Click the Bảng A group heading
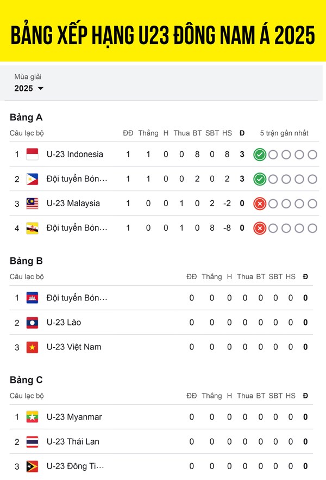The height and width of the screenshot is (480, 326). tap(26, 117)
